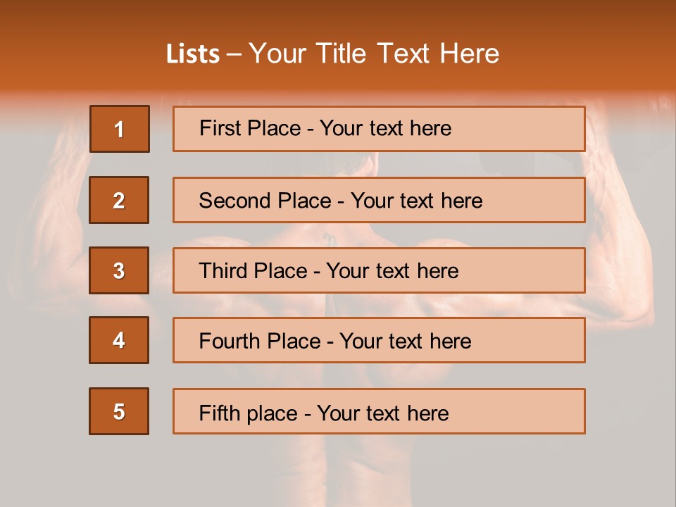Click the words 'Fifth place'
This screenshot has height=507, width=676.
coord(249,413)
